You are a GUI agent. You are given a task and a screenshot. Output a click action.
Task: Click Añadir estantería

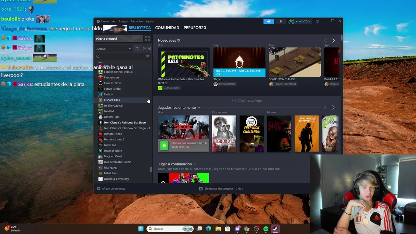point(247,100)
